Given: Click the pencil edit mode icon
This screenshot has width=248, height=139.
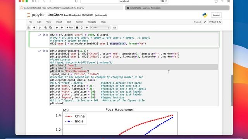Looking at the screenshot, I should point(205,22).
